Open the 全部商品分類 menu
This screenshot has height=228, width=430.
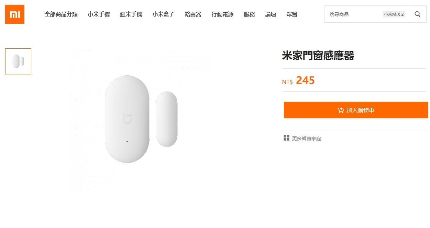(61, 14)
